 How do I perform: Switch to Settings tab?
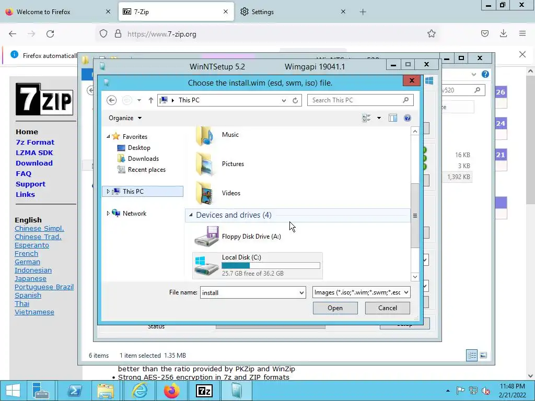coord(294,11)
